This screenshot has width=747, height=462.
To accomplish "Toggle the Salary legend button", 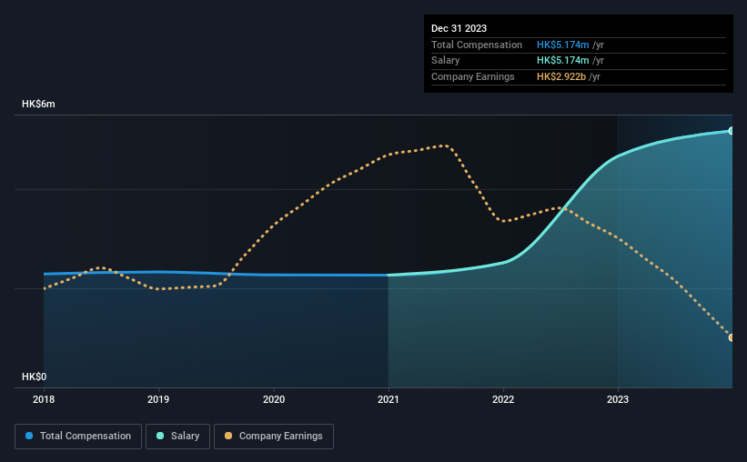I will tap(177, 437).
